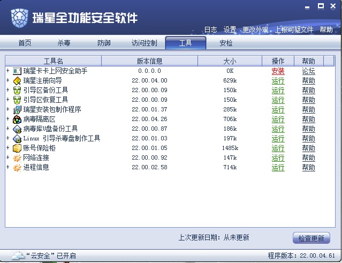This screenshot has width=342, height=263.
Task: Click 上报可疑文件 in the header
Action: click(294, 29)
